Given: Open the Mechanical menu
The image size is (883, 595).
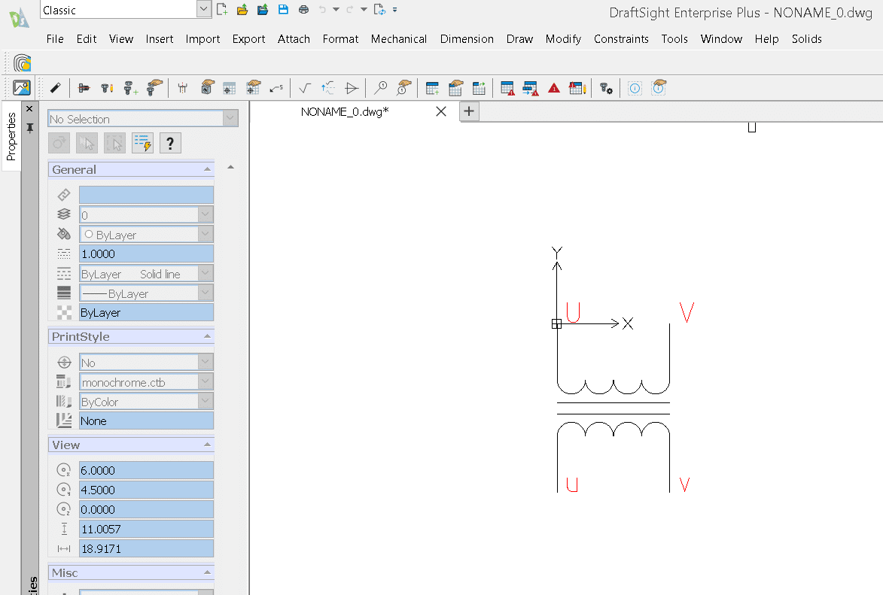Looking at the screenshot, I should click(398, 39).
